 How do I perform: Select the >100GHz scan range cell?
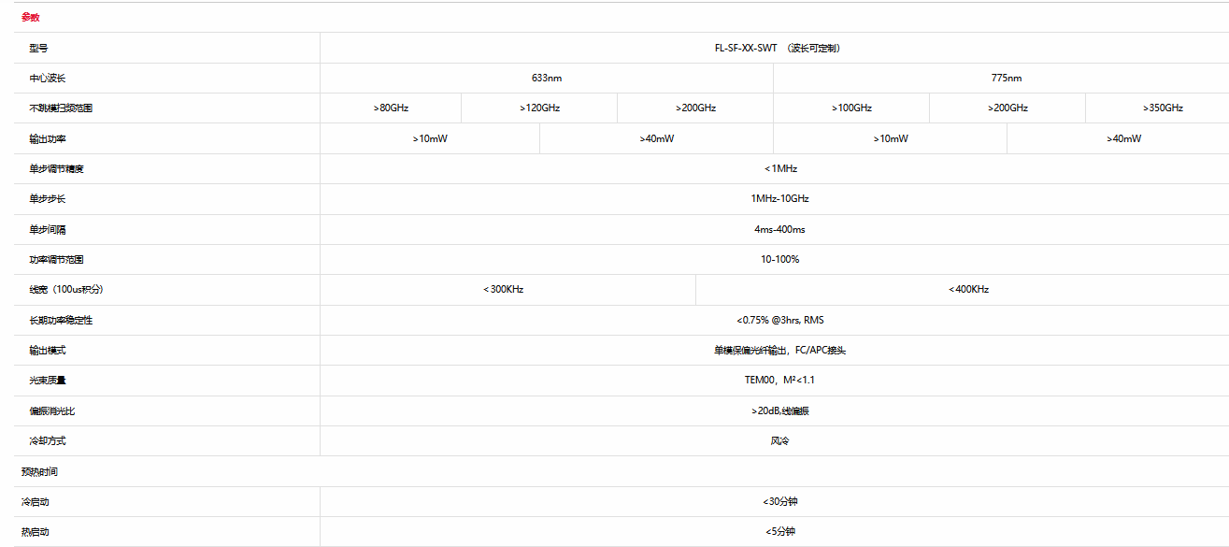(851, 108)
